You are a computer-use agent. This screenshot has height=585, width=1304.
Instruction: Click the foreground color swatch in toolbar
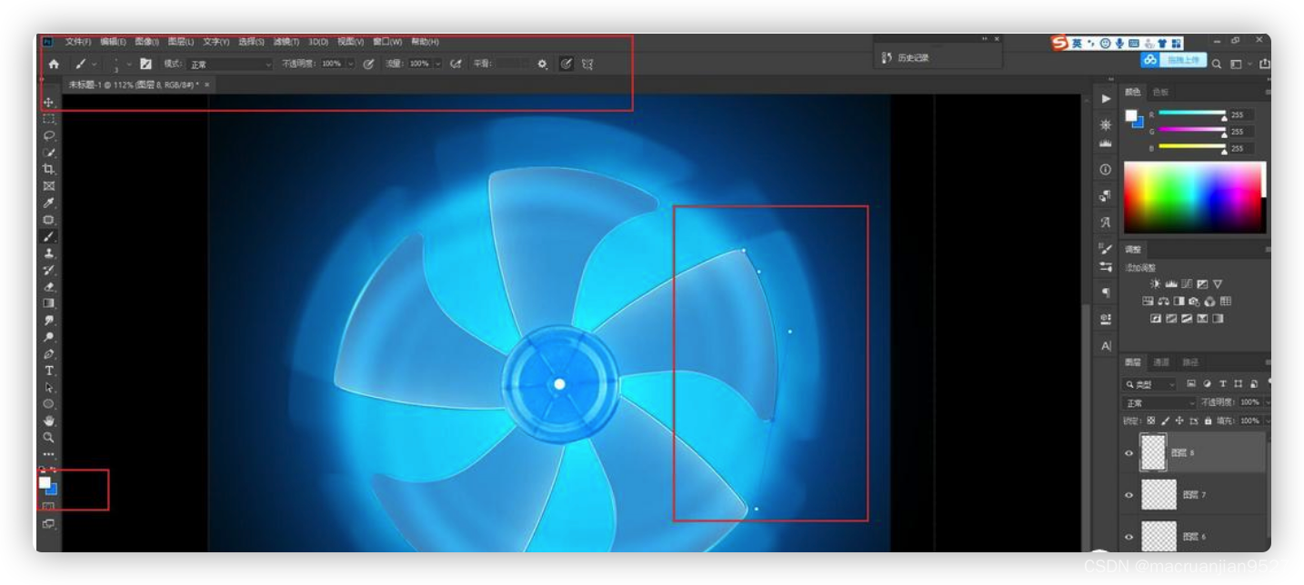44,482
